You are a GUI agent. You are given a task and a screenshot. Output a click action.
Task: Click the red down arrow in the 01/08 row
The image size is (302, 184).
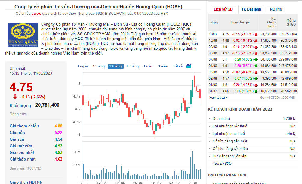coord(256,85)
